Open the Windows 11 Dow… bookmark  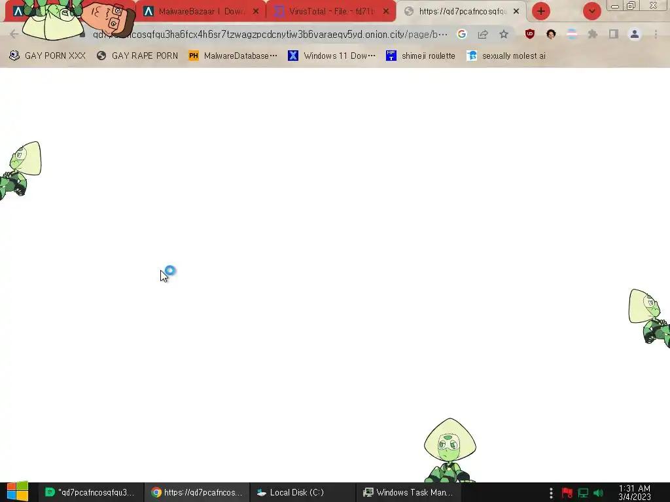(332, 56)
